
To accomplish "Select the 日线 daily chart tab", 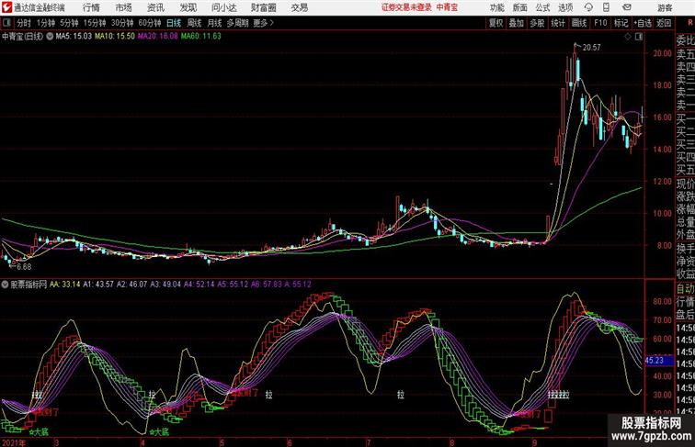I will click(174, 23).
